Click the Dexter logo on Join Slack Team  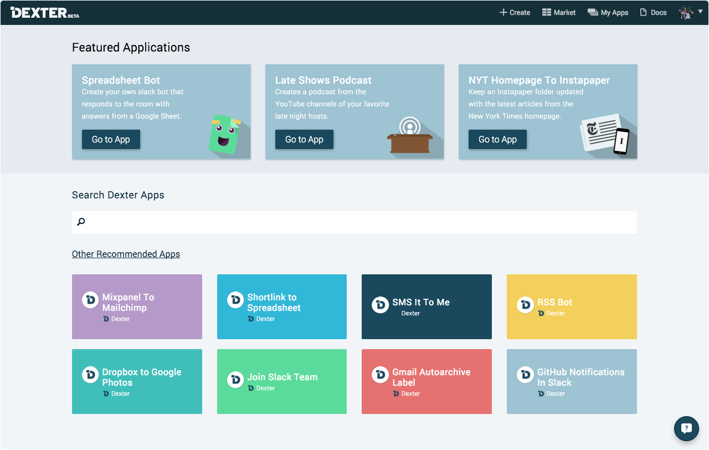pos(235,380)
